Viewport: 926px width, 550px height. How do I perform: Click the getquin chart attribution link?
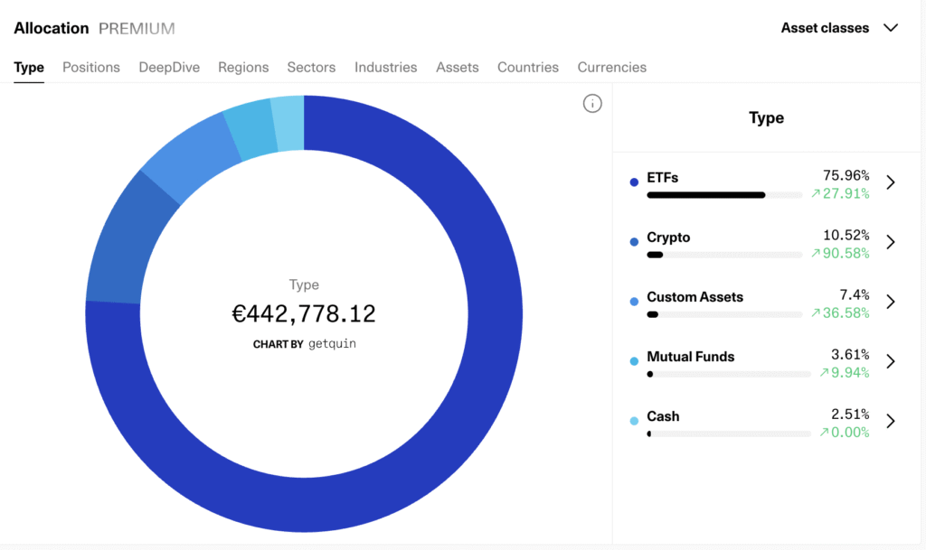click(332, 344)
